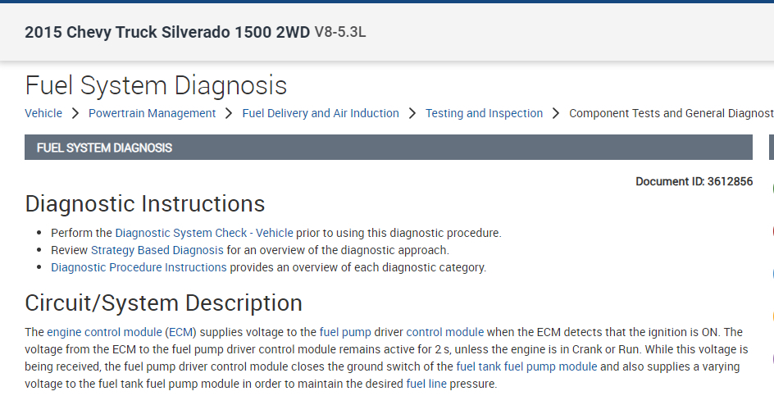Click the fuel pump link before 'driver'
Screen dimensions: 774x405
point(344,332)
